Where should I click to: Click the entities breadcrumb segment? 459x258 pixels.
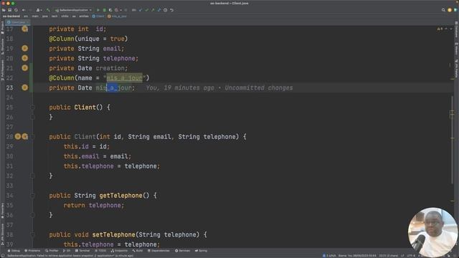(x=84, y=16)
